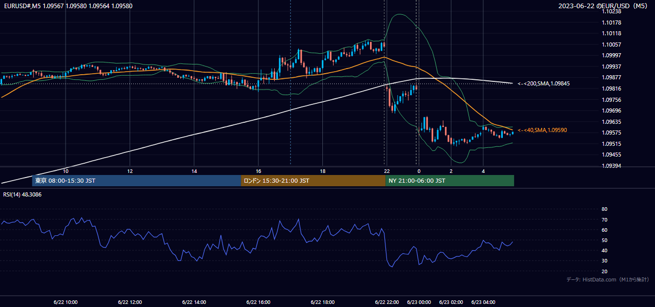Select the NY 21:00-06:00 JST session bar

click(x=449, y=181)
